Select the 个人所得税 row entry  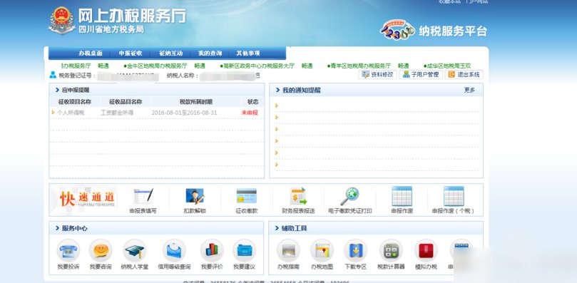click(71, 113)
